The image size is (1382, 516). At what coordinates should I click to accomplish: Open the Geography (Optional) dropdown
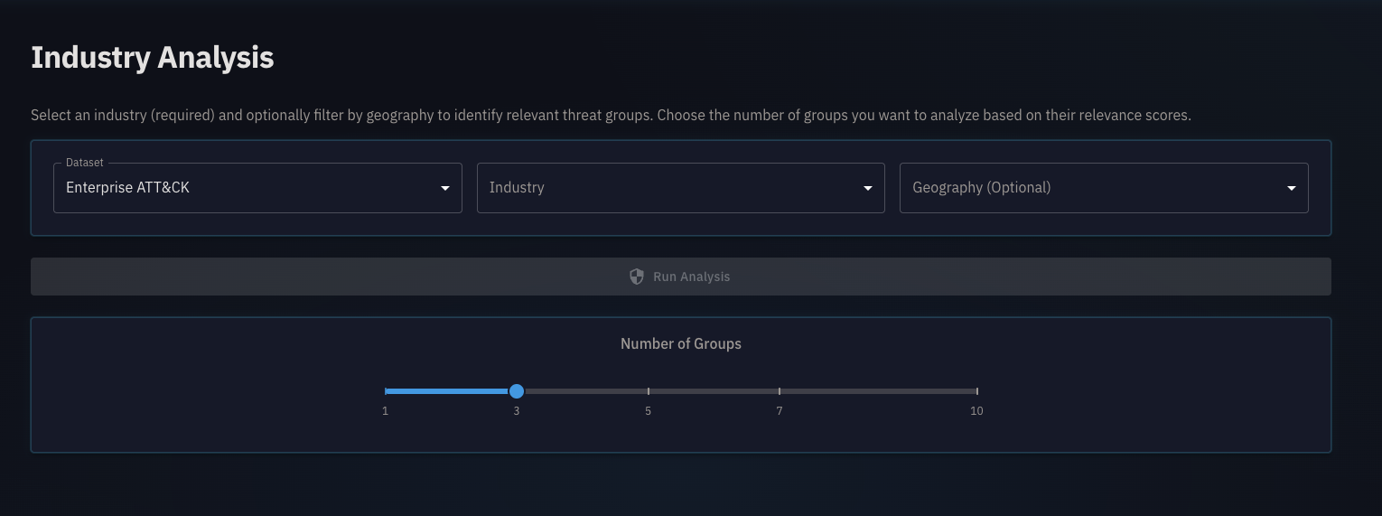tap(1104, 188)
